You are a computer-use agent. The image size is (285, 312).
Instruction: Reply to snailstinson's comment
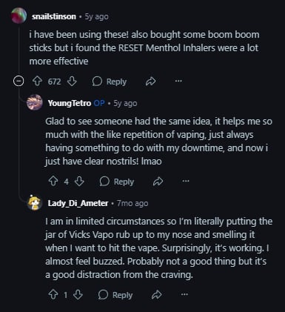(x=110, y=82)
